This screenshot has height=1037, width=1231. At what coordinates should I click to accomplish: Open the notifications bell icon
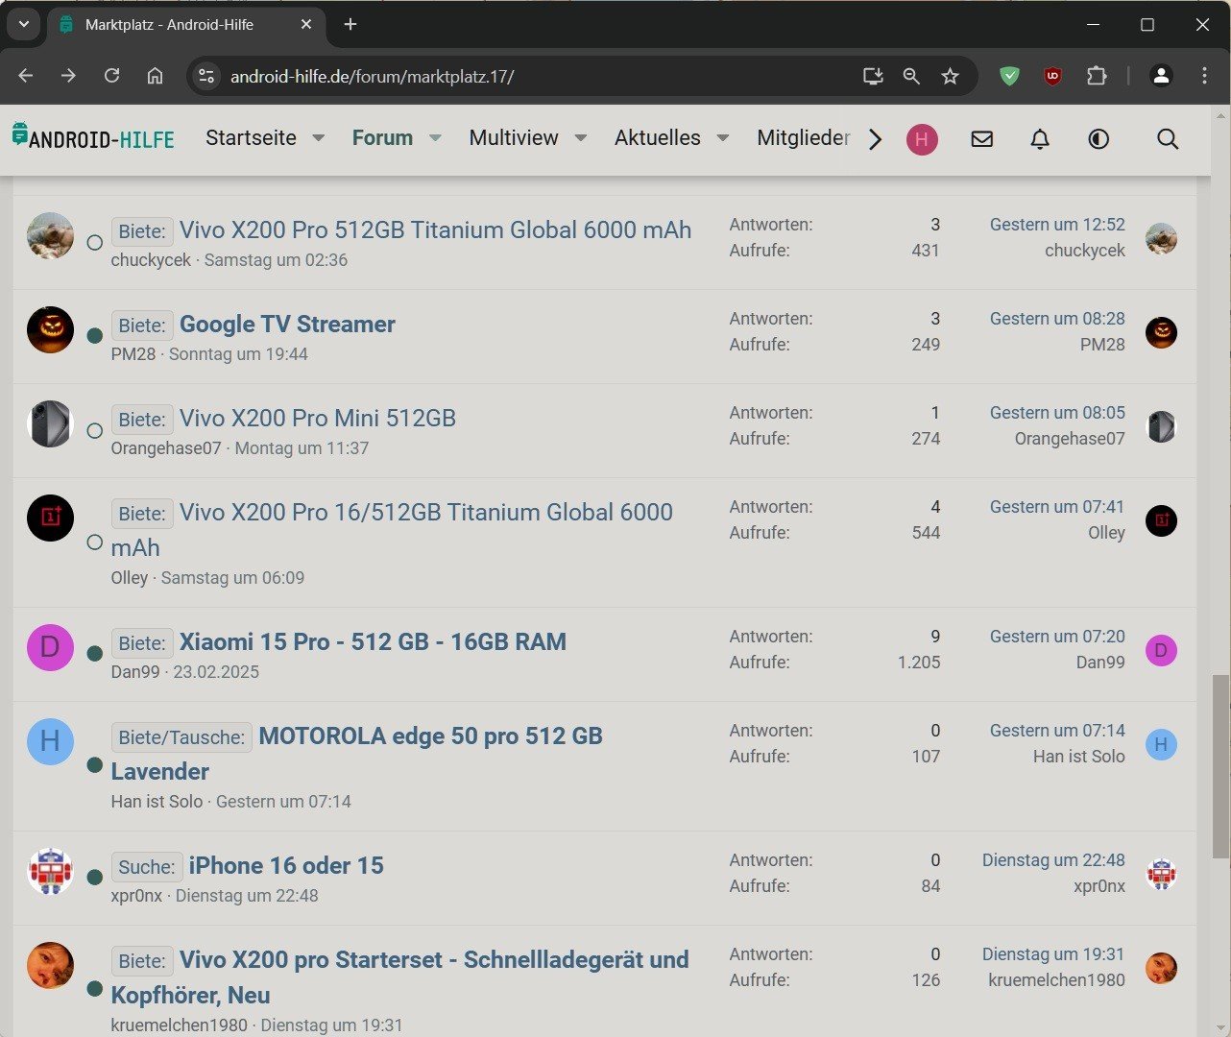click(x=1040, y=139)
